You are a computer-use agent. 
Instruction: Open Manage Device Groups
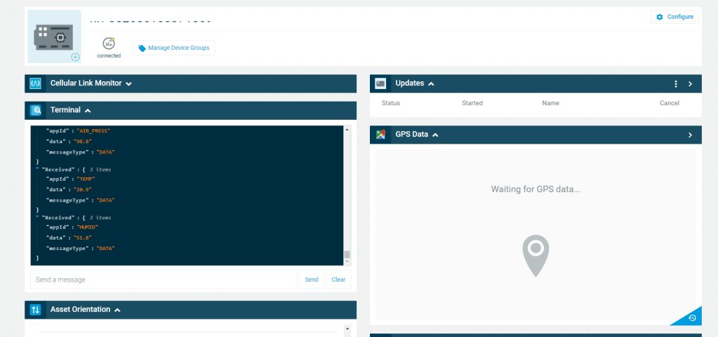pyautogui.click(x=173, y=48)
